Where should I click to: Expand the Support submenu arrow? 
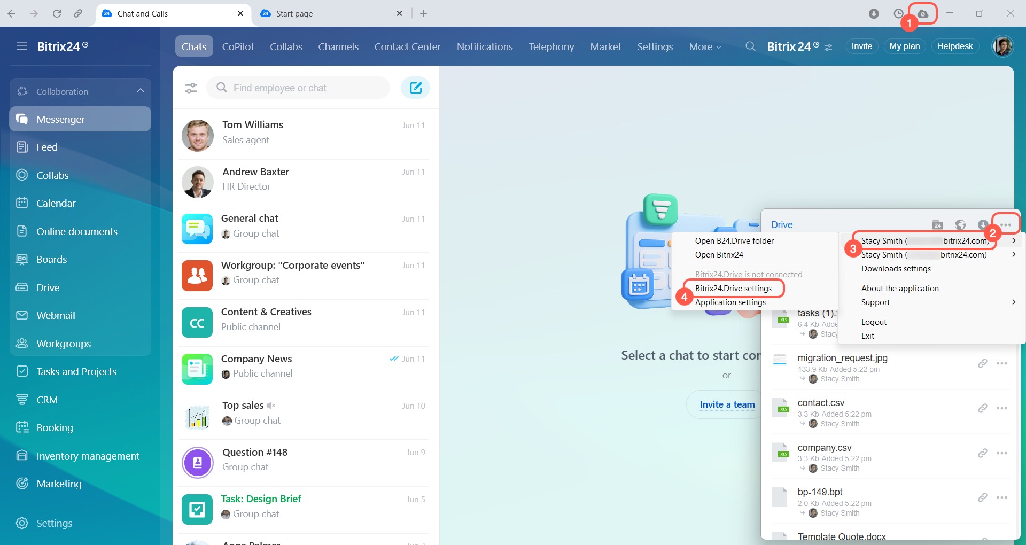(x=1013, y=302)
